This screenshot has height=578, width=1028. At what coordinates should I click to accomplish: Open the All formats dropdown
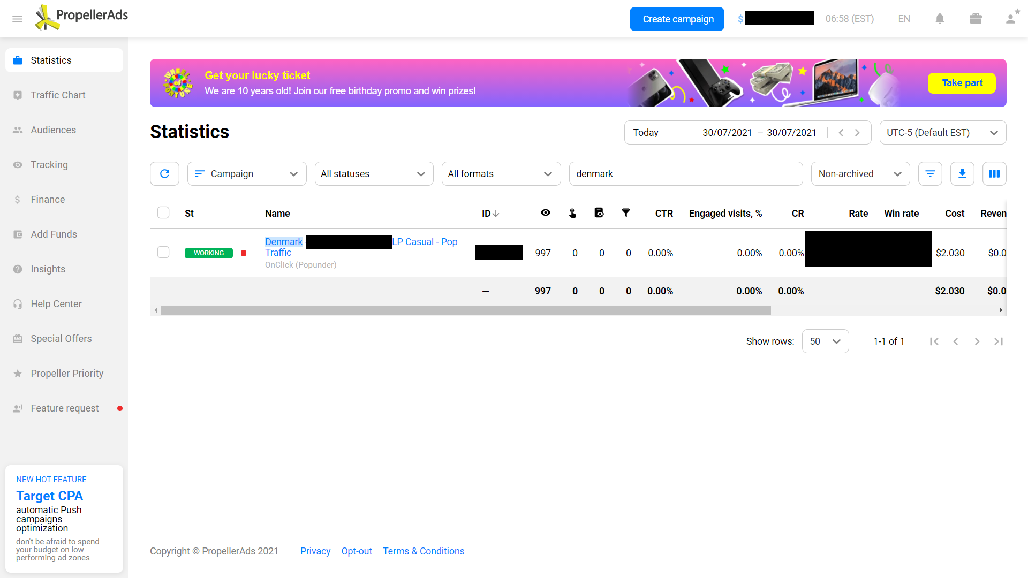(501, 174)
